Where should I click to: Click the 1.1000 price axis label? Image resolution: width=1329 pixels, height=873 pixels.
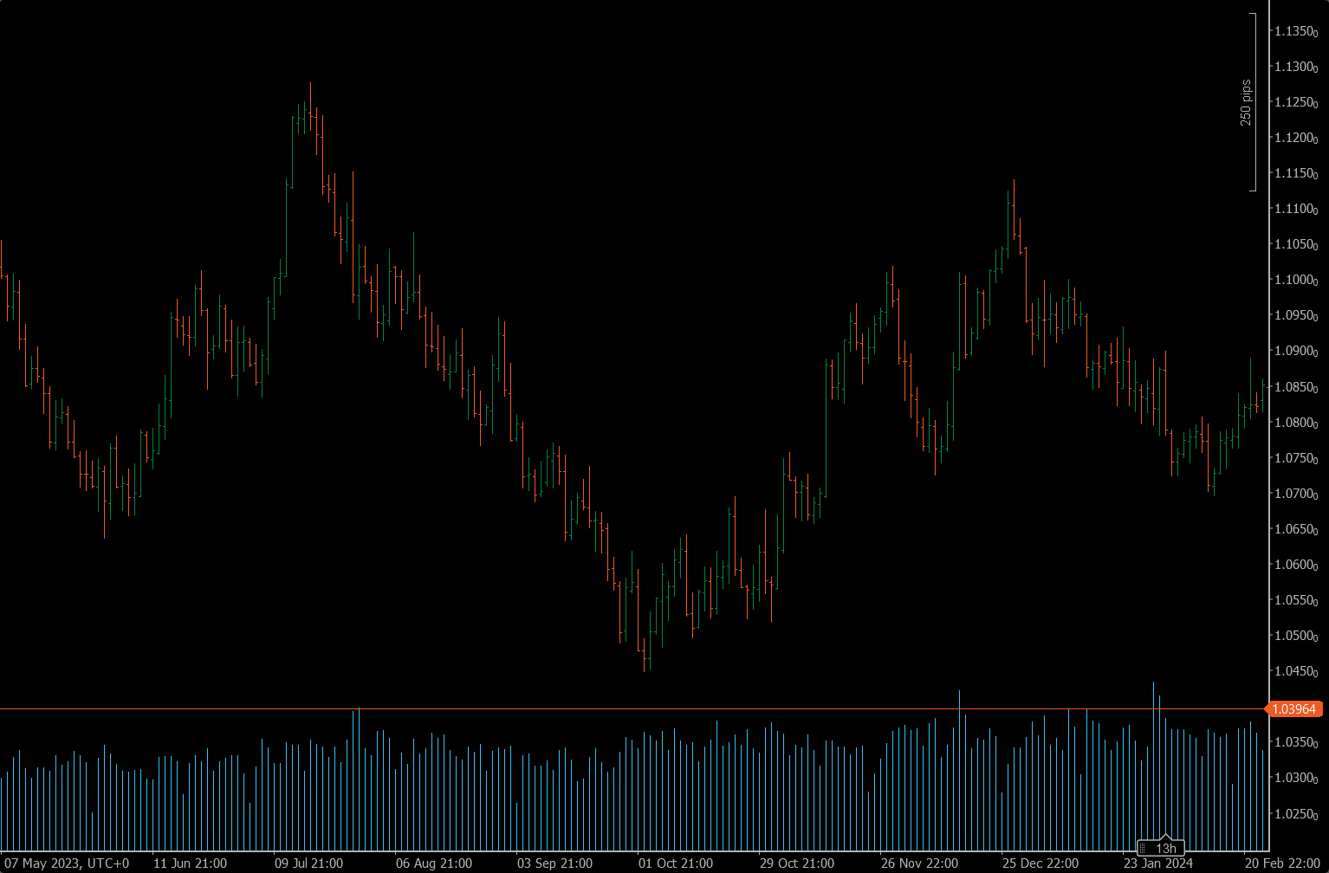(1295, 281)
